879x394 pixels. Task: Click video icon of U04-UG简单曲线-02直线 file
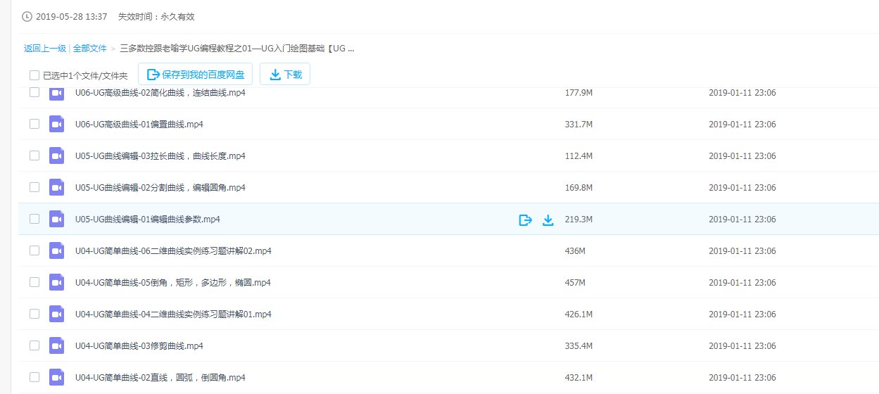tap(56, 377)
